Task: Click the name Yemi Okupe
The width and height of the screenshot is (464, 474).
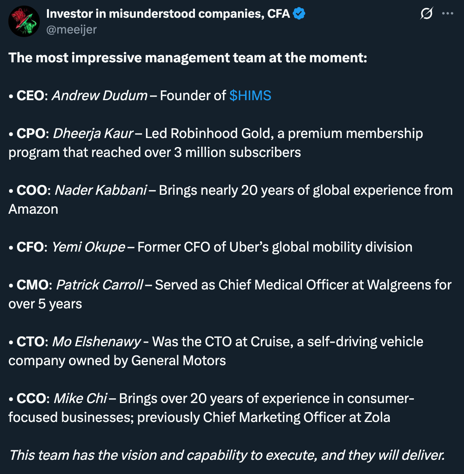Action: coord(89,247)
